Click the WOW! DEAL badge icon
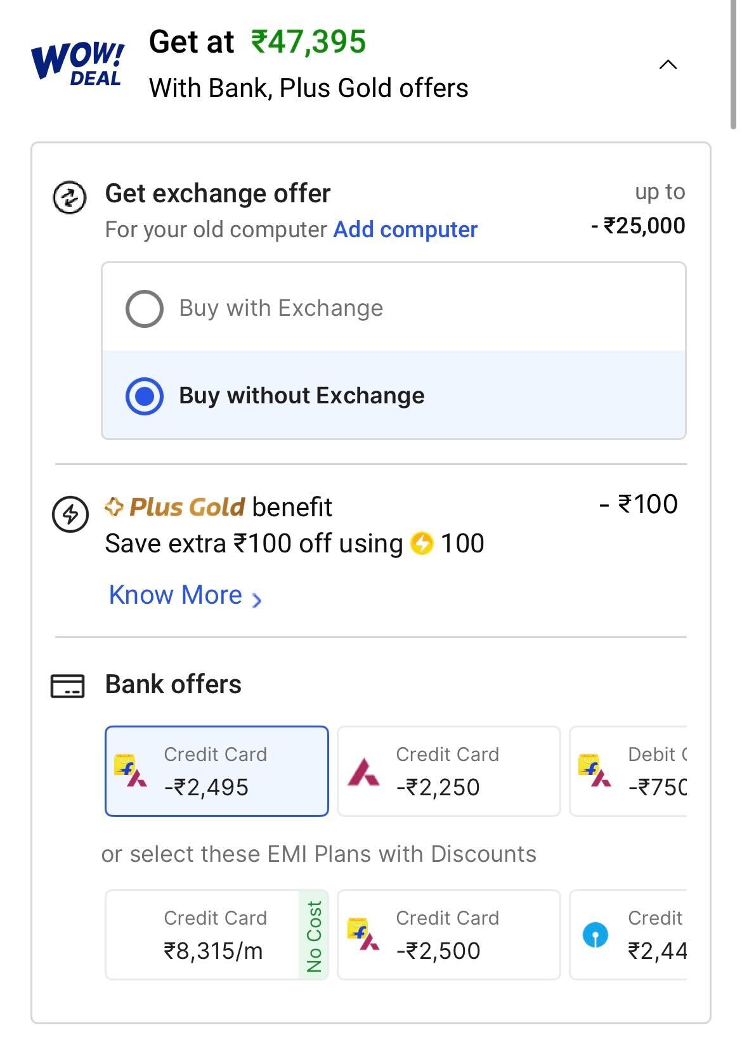Viewport: 742px width, 1042px height. [x=78, y=63]
